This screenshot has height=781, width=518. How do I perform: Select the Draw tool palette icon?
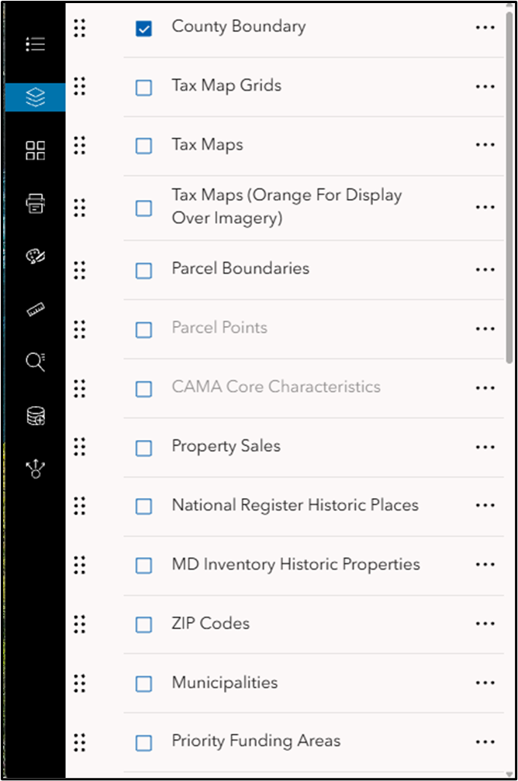coord(34,256)
